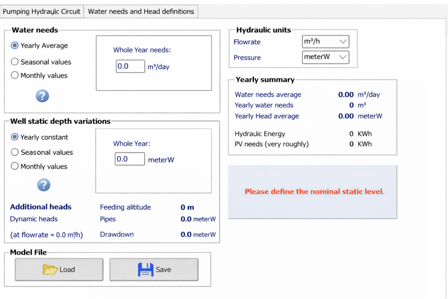Open the Water needs help icon
Viewport: 448px width, 299px height.
[42, 95]
